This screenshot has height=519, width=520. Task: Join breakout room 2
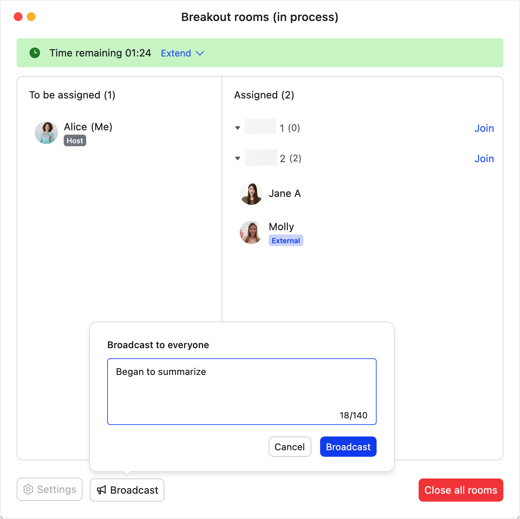point(484,159)
